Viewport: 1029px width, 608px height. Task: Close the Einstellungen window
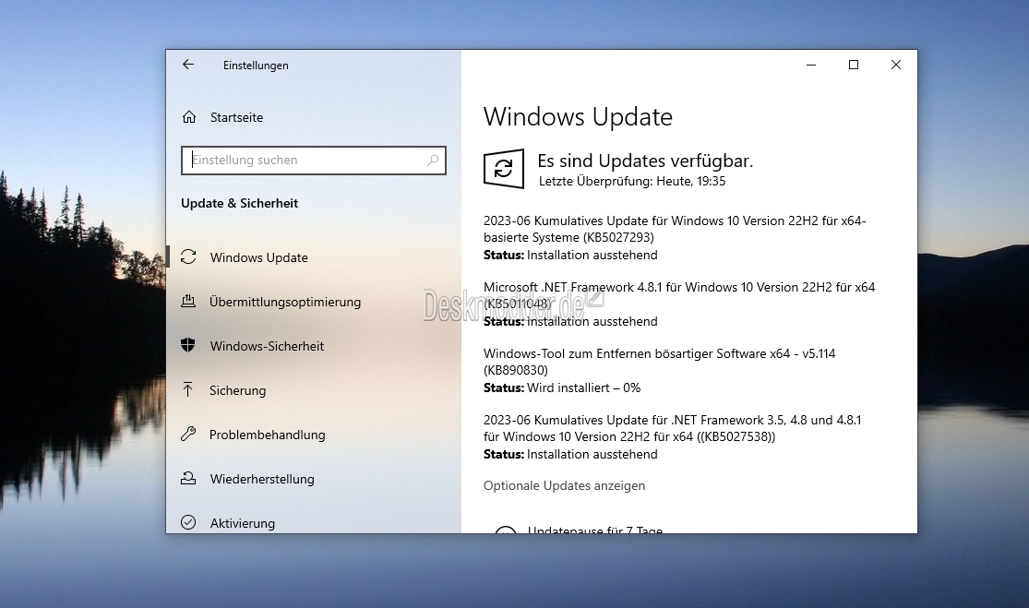pos(896,65)
